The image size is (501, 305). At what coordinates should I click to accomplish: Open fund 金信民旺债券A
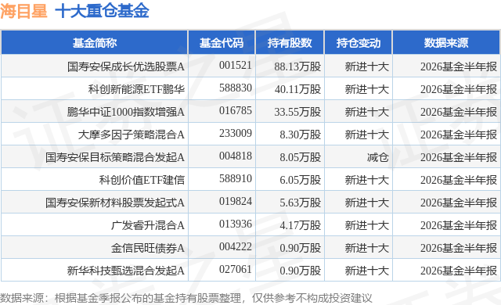(x=148, y=248)
